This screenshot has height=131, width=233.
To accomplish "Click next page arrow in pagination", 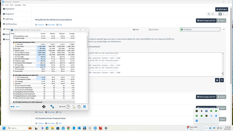I will tap(227, 14).
